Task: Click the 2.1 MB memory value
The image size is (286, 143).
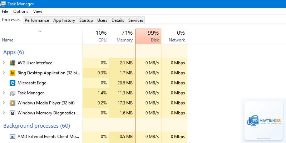Action: [126, 63]
